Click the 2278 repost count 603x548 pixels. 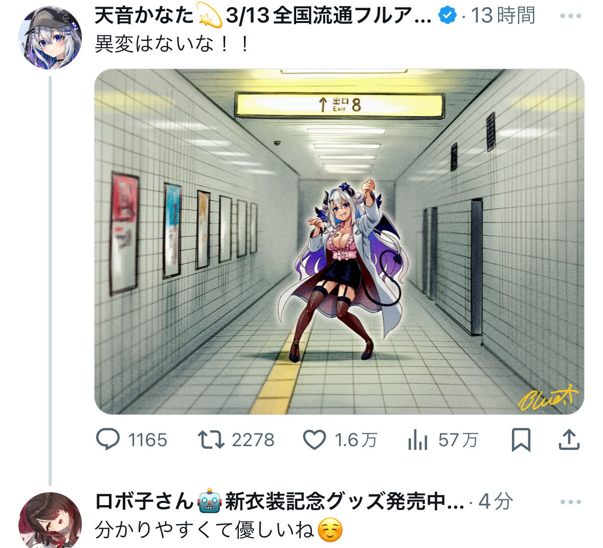[x=253, y=440]
